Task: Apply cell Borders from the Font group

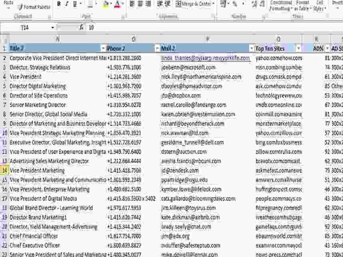Action: click(x=90, y=4)
